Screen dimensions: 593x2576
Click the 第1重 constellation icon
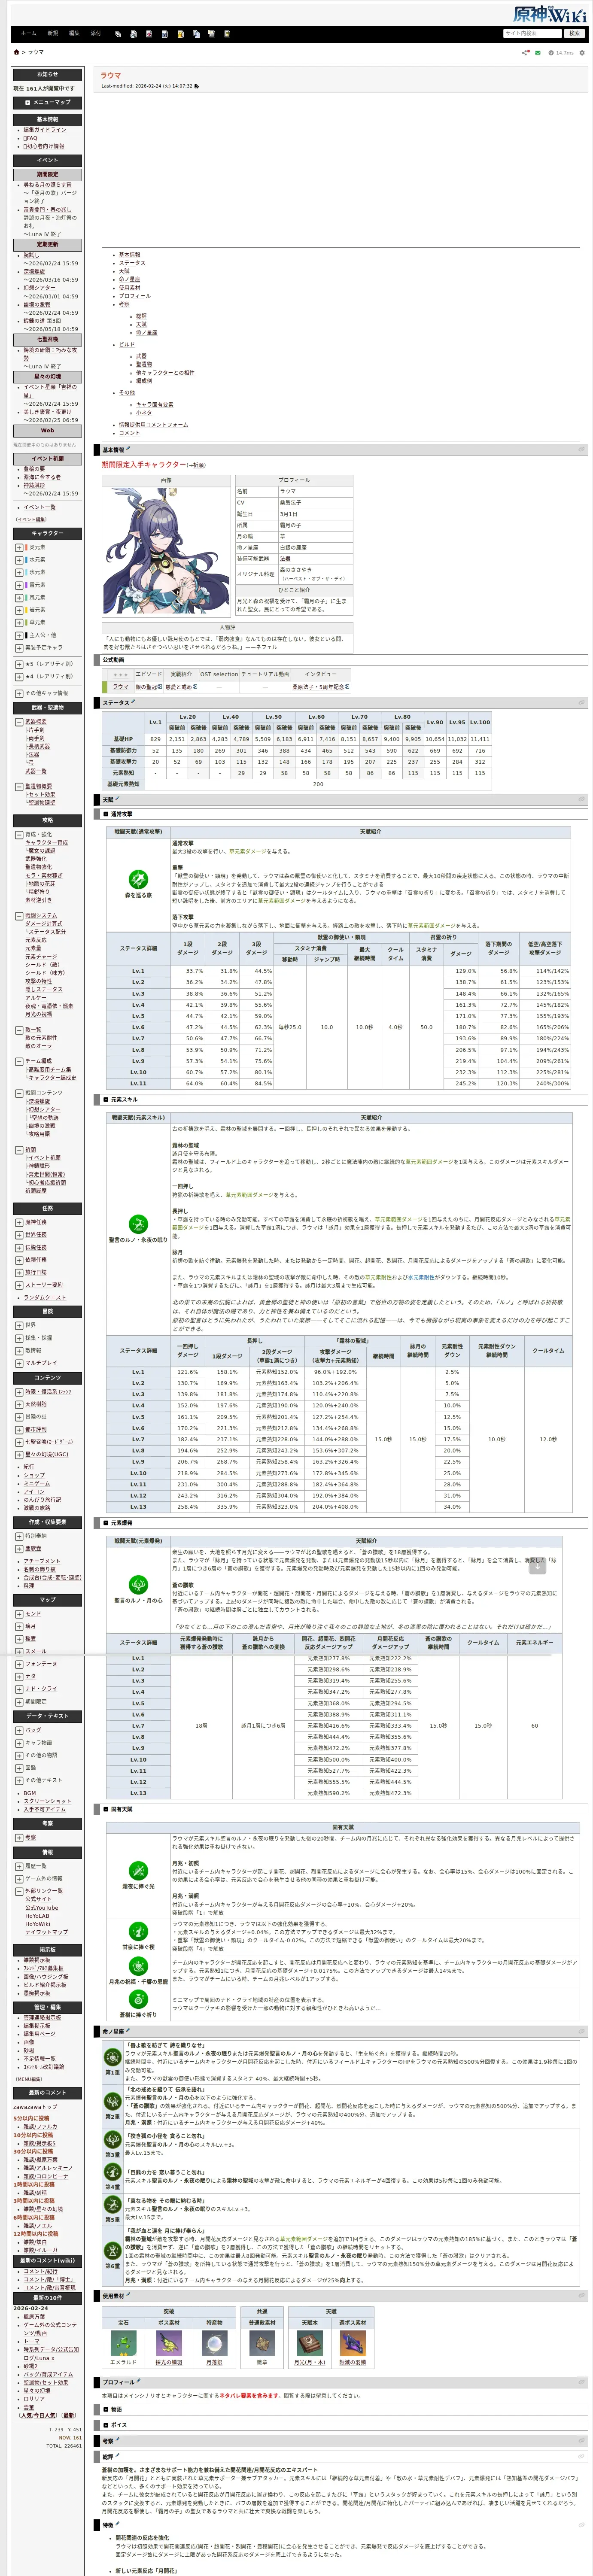[113, 2057]
